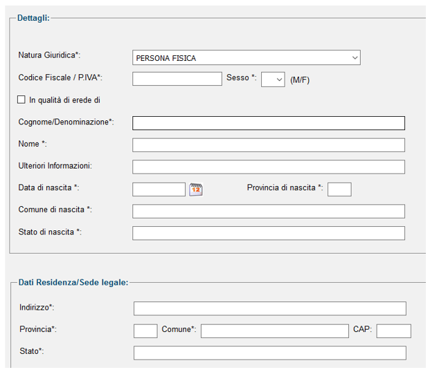
Task: Click the Dettagli section heading
Action: 33,18
